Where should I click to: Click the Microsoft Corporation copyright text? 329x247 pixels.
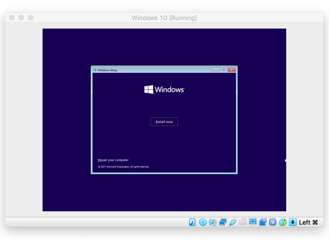(123, 167)
